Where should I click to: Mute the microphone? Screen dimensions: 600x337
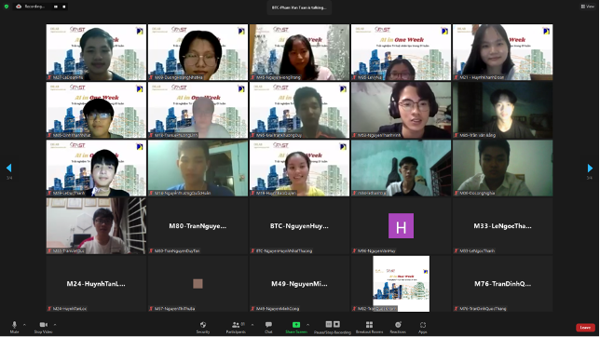coord(14,327)
